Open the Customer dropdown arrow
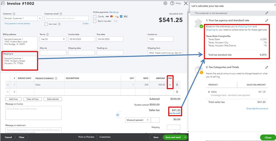 coord(40,18)
